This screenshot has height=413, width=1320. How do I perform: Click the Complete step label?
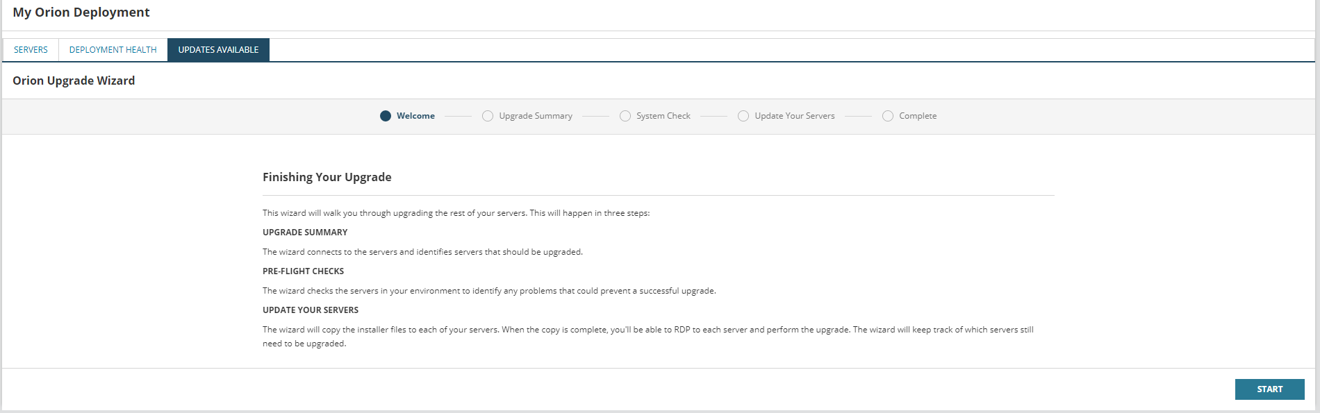click(x=918, y=116)
